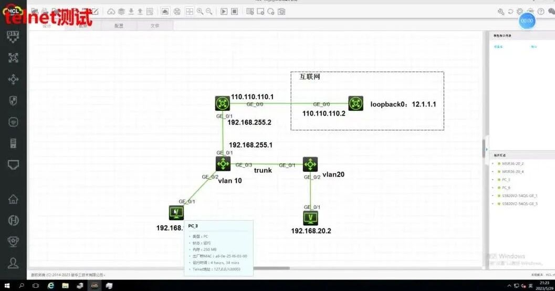Image resolution: width=555 pixels, height=291 pixels.
Task: Open Windows taskbar search
Action: tap(22, 285)
